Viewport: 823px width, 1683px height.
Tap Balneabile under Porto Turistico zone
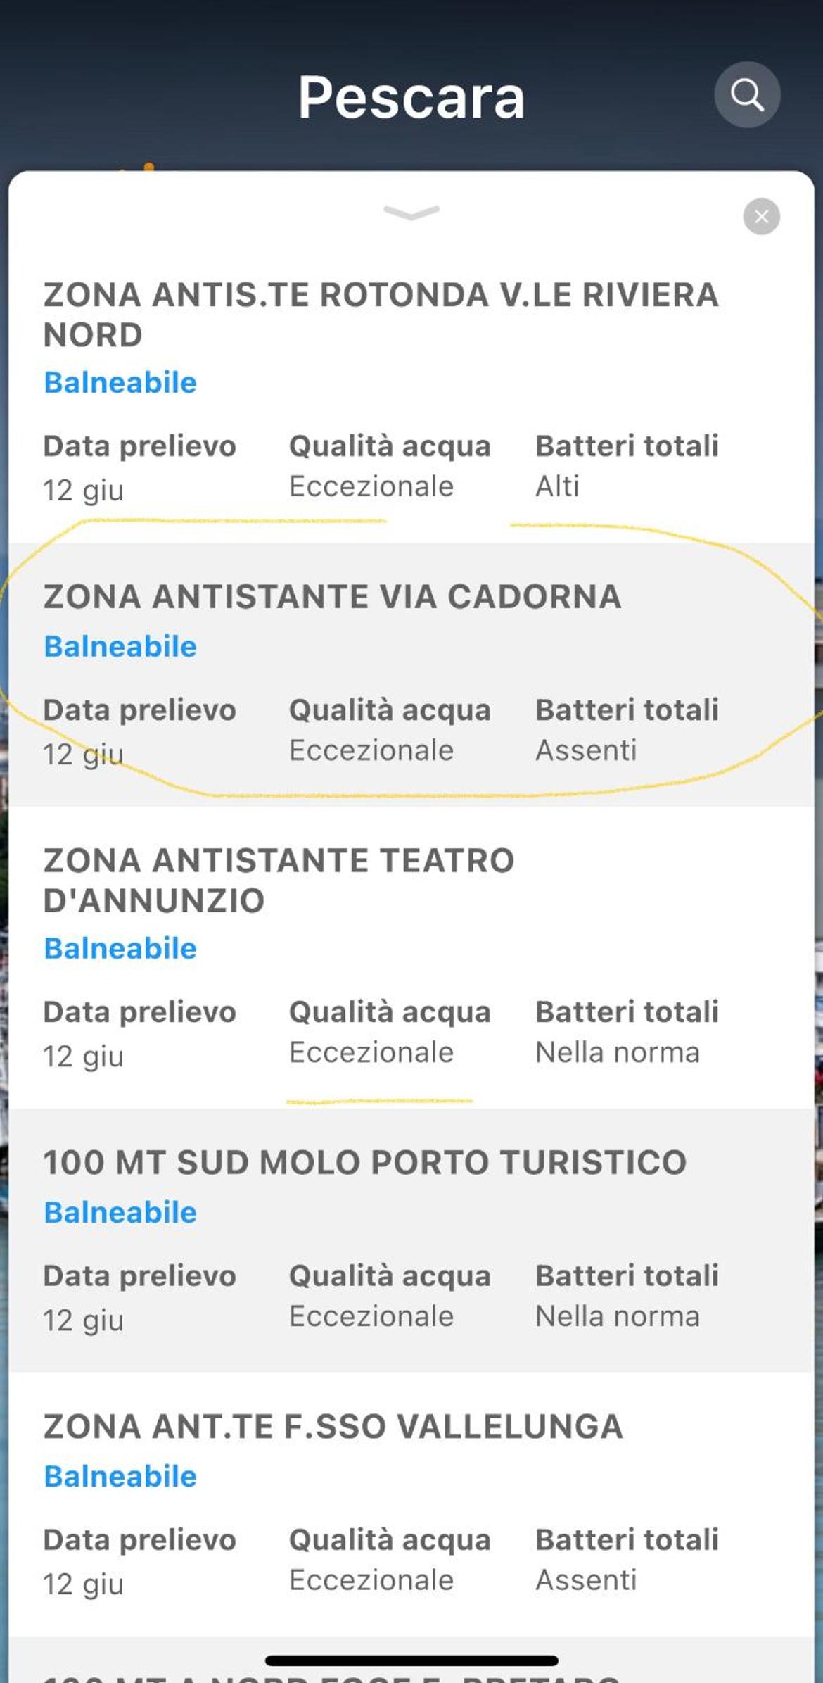[x=120, y=1212]
